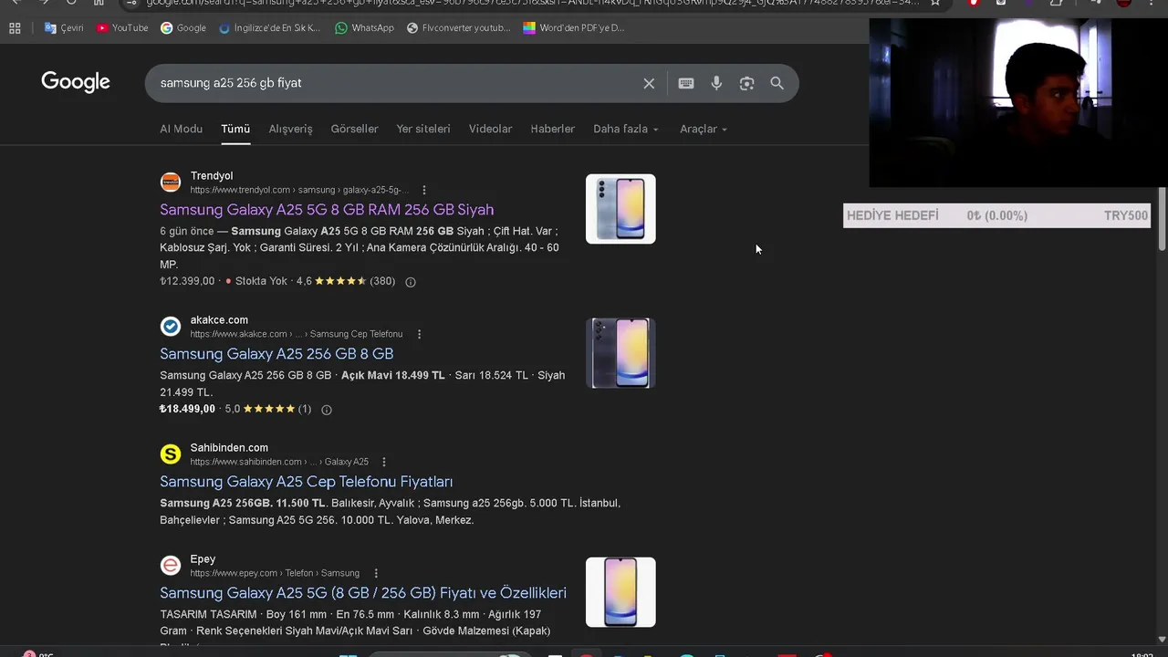Expand the Araçlar tools dropdown
This screenshot has height=657, width=1168.
click(704, 129)
